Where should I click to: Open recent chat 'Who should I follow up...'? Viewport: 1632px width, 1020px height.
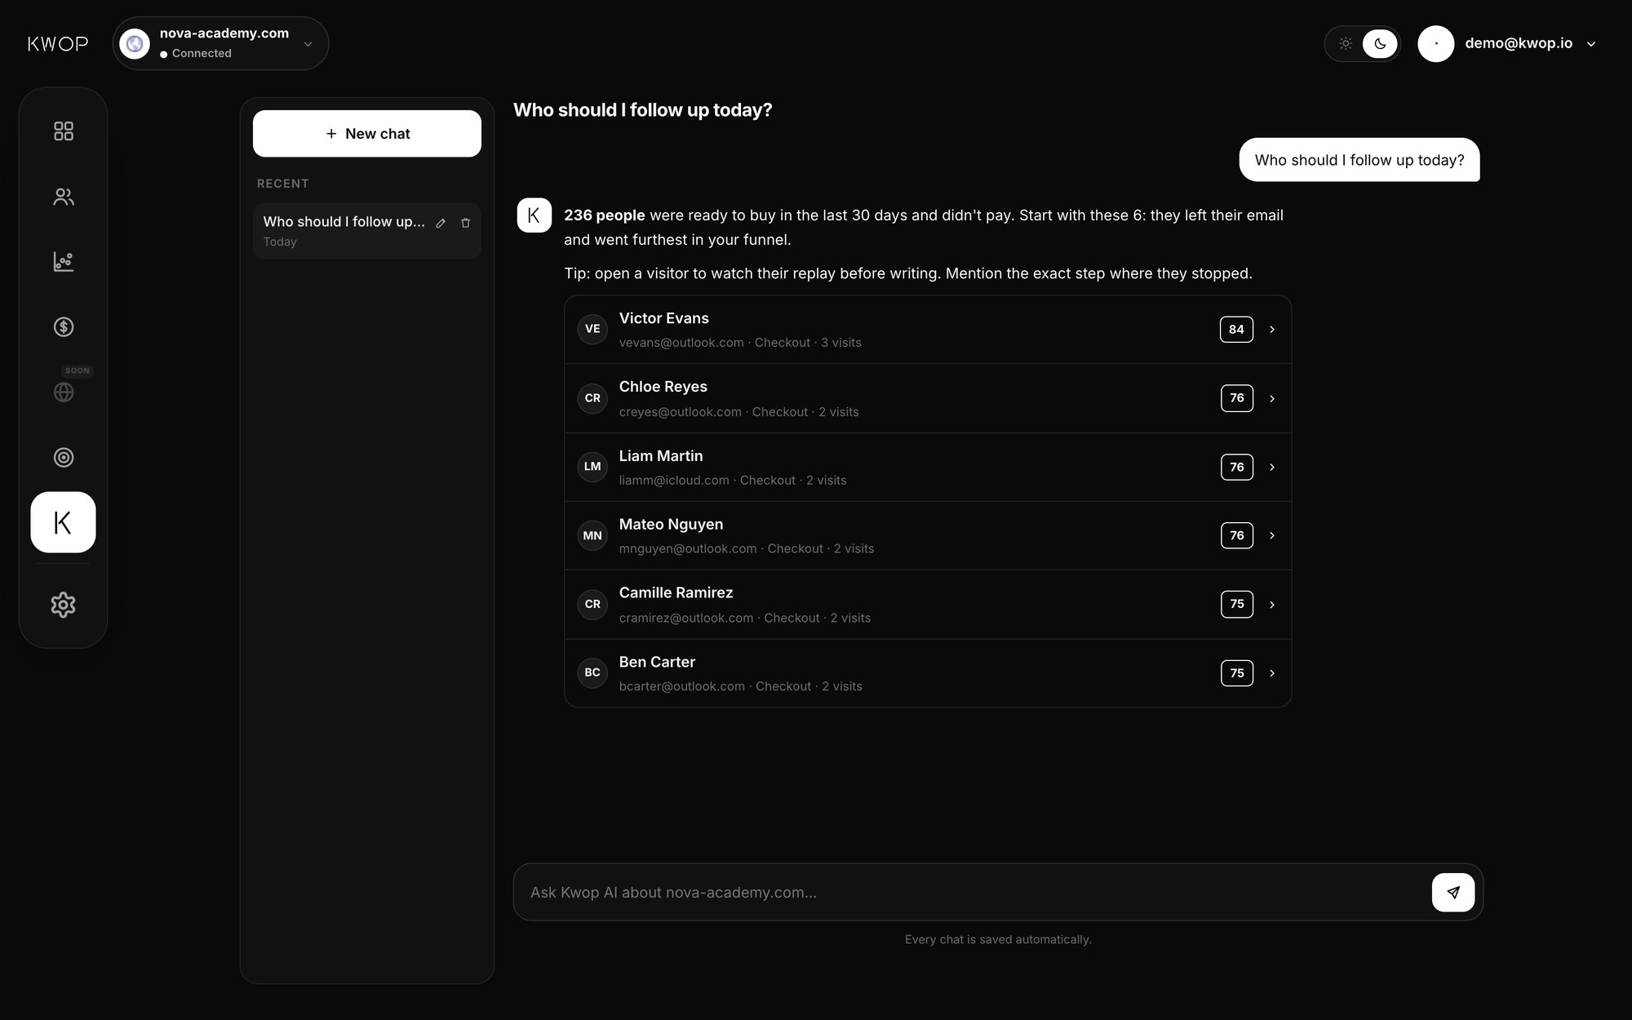(x=367, y=231)
